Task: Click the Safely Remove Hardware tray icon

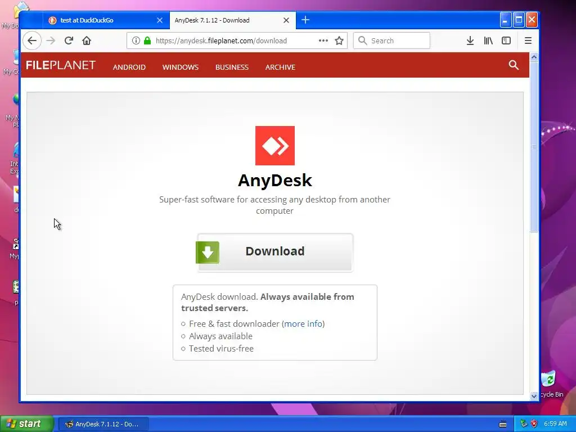Action: coord(524,424)
